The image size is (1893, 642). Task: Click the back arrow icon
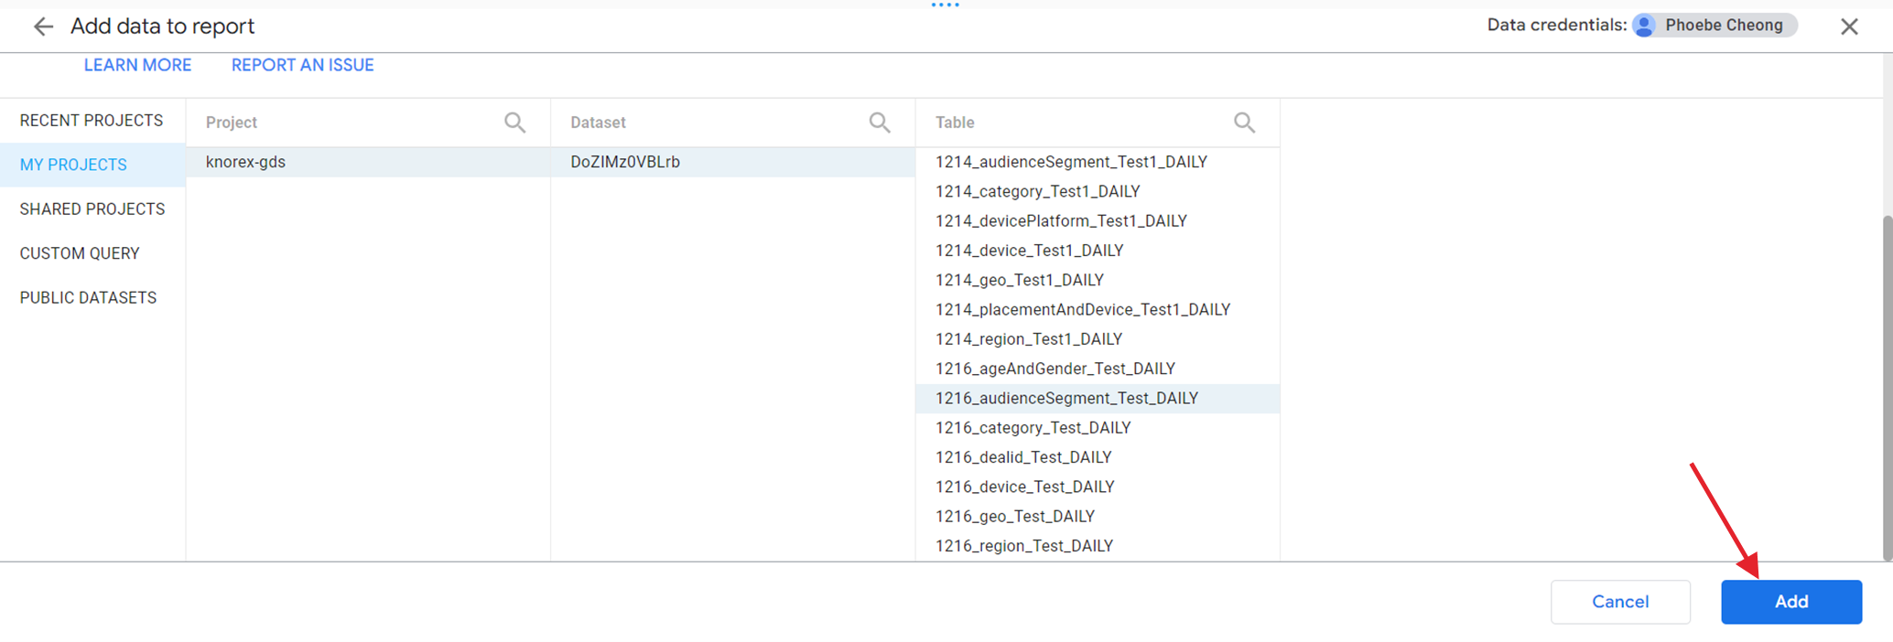coord(43,27)
